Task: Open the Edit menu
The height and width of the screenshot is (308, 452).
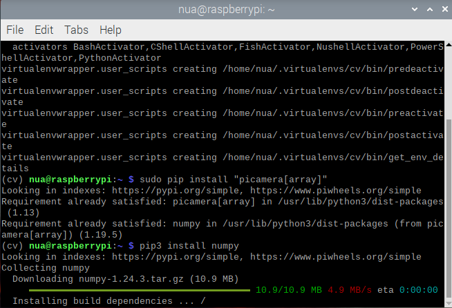Action: point(44,30)
